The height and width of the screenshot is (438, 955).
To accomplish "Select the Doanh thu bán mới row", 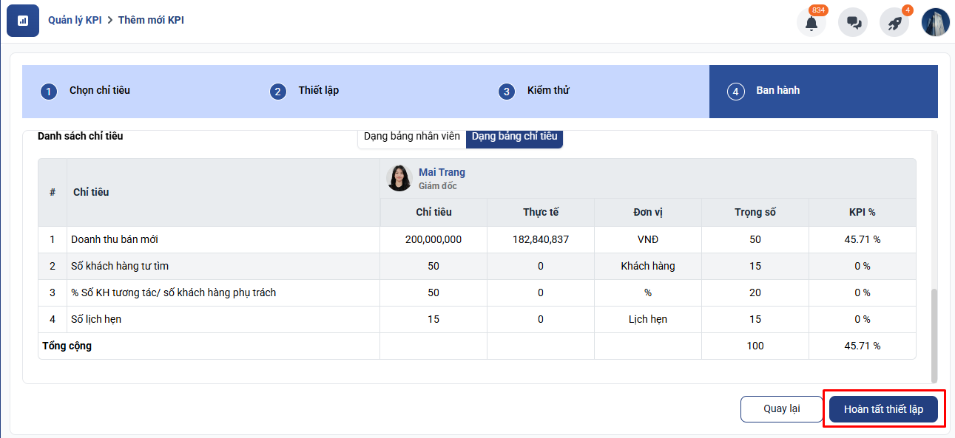I will (115, 239).
